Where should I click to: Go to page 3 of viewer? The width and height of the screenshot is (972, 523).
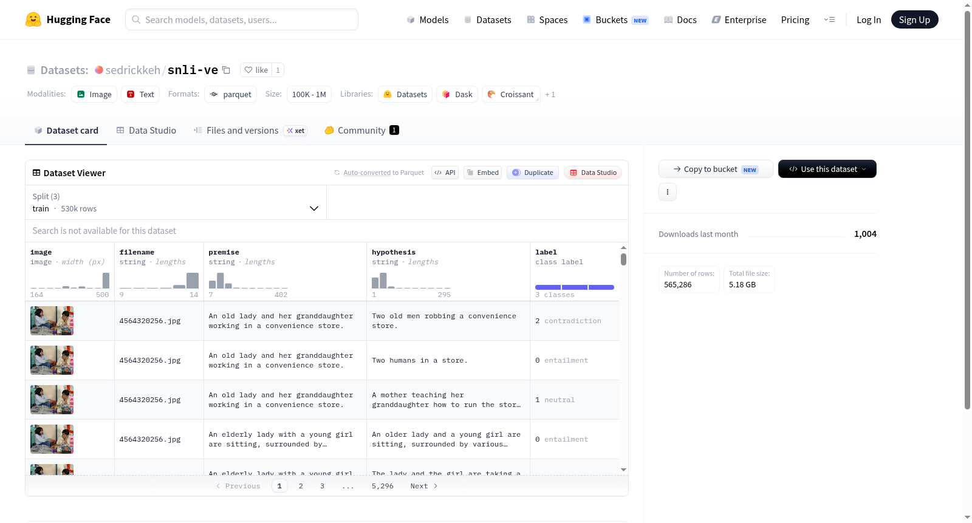click(322, 486)
